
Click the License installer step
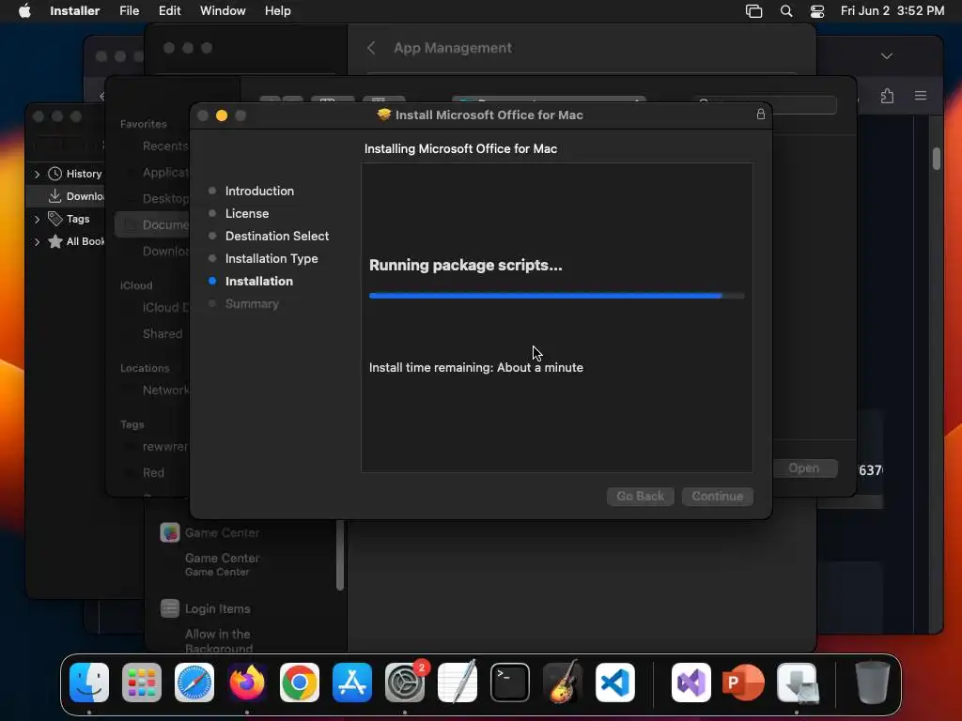click(247, 213)
